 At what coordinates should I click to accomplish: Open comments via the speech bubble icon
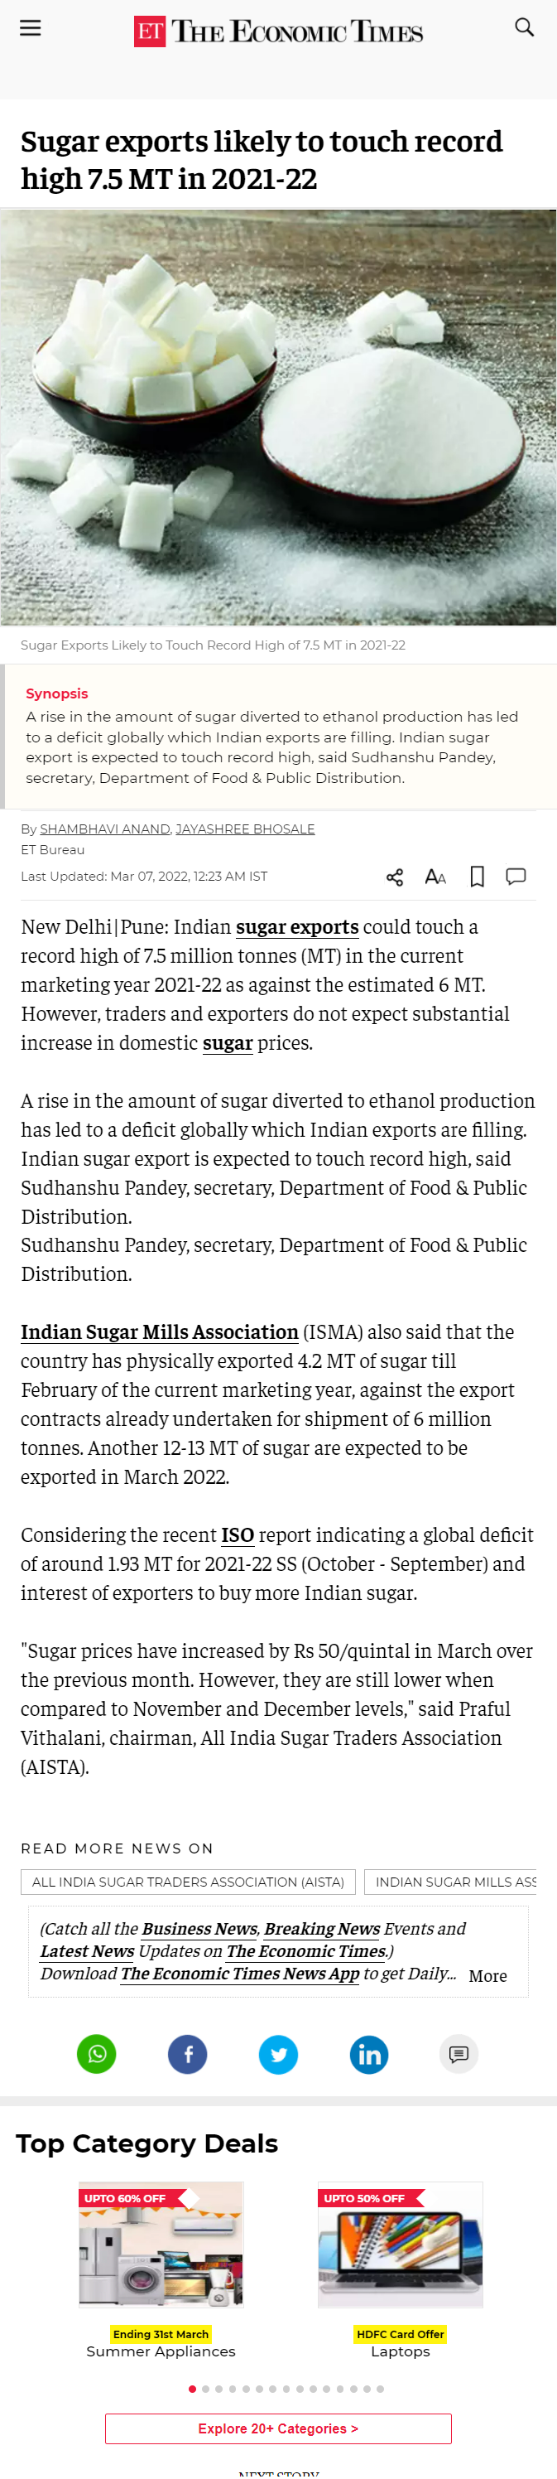[516, 877]
